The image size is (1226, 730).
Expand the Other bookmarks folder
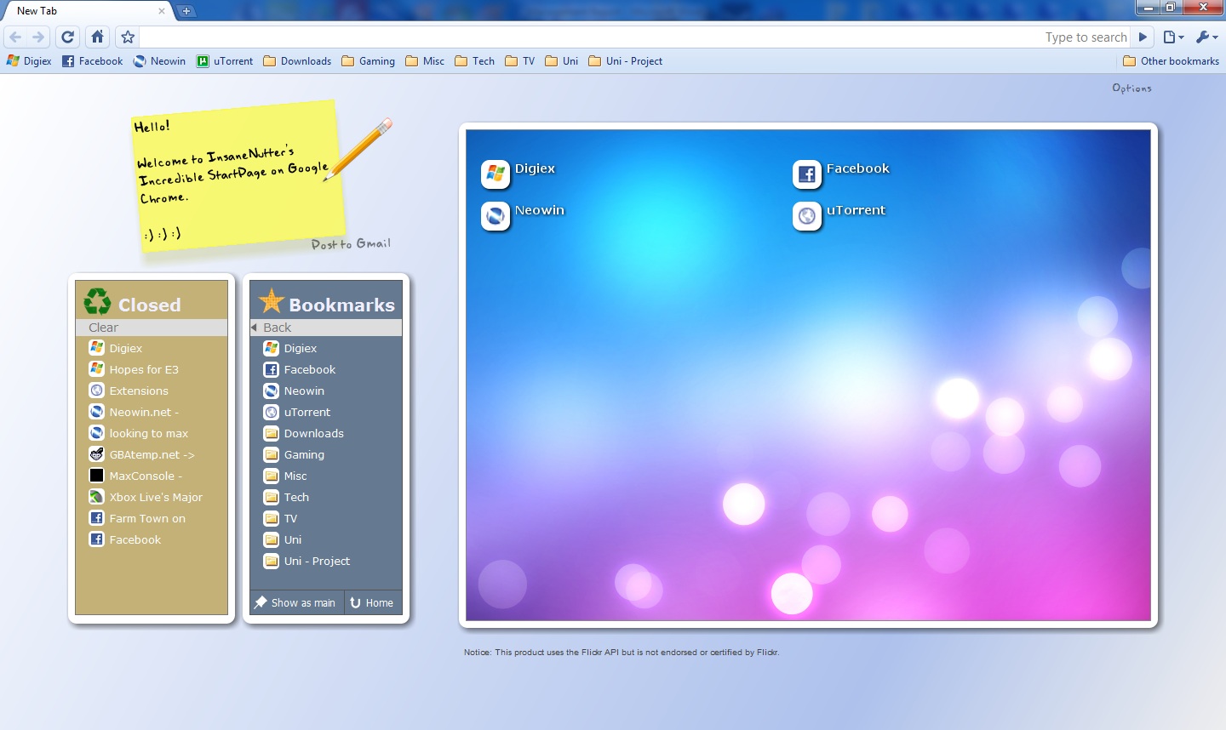coord(1171,61)
